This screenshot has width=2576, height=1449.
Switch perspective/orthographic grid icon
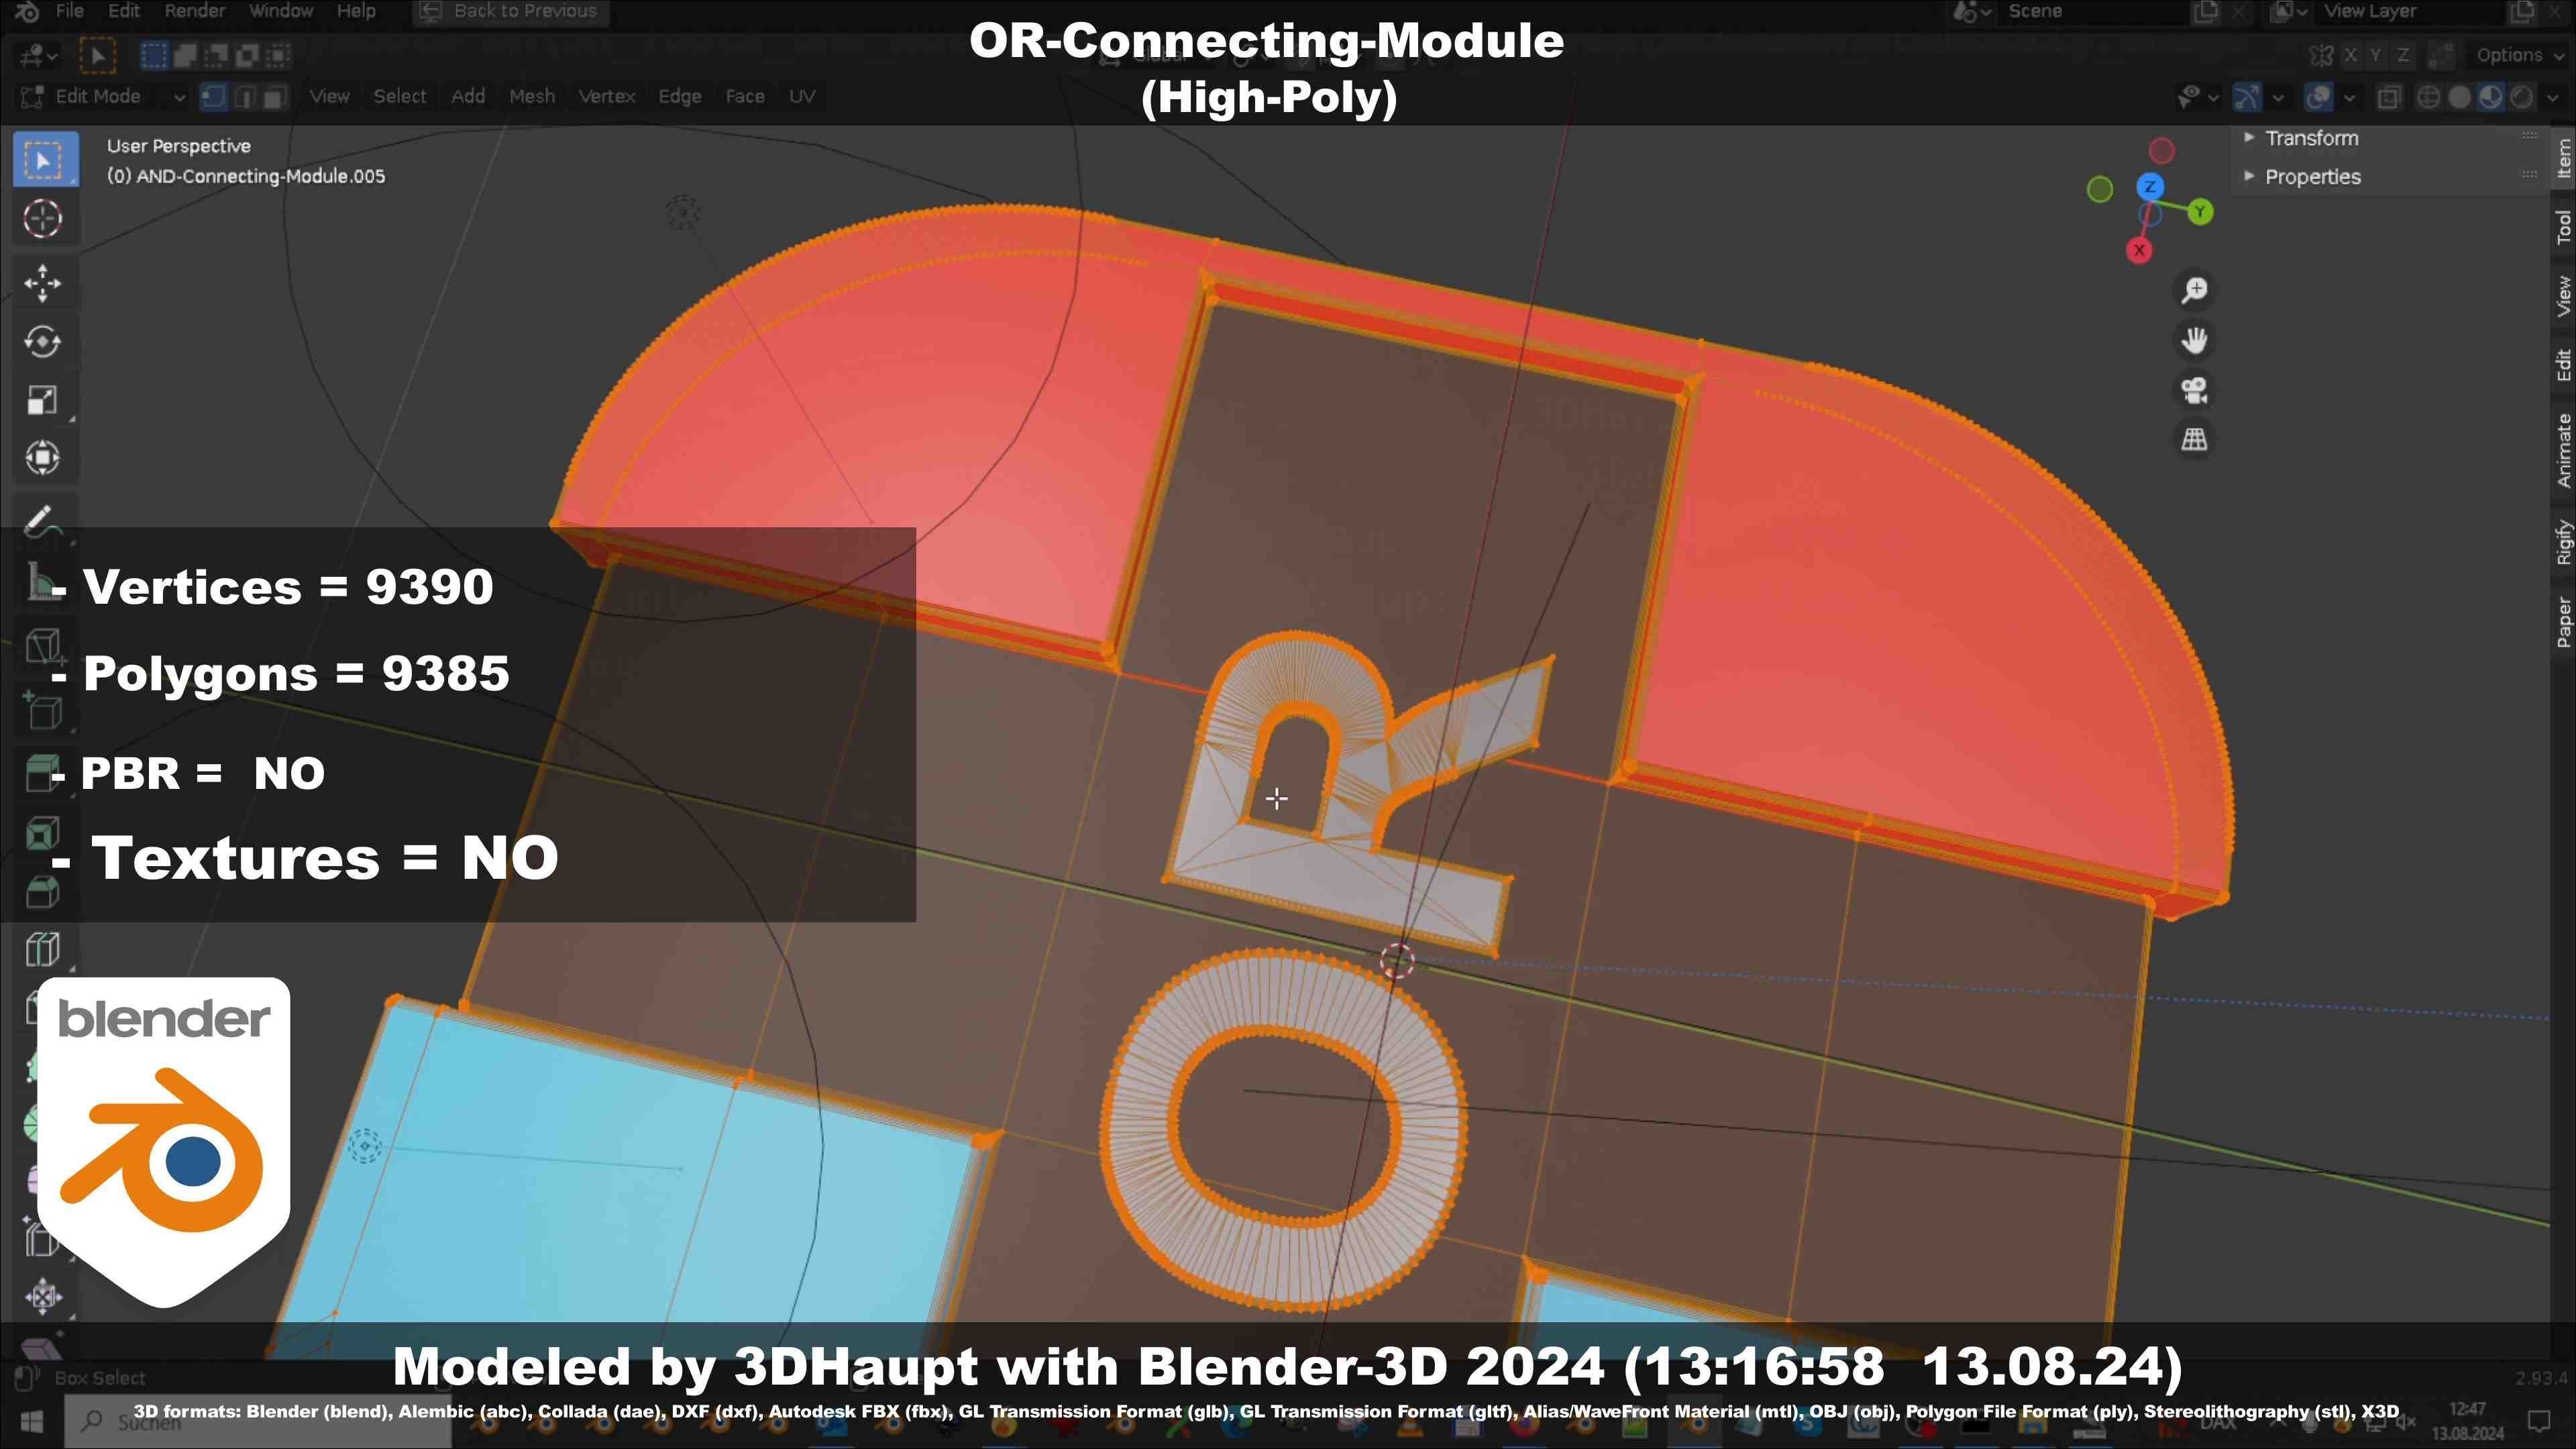point(2194,439)
